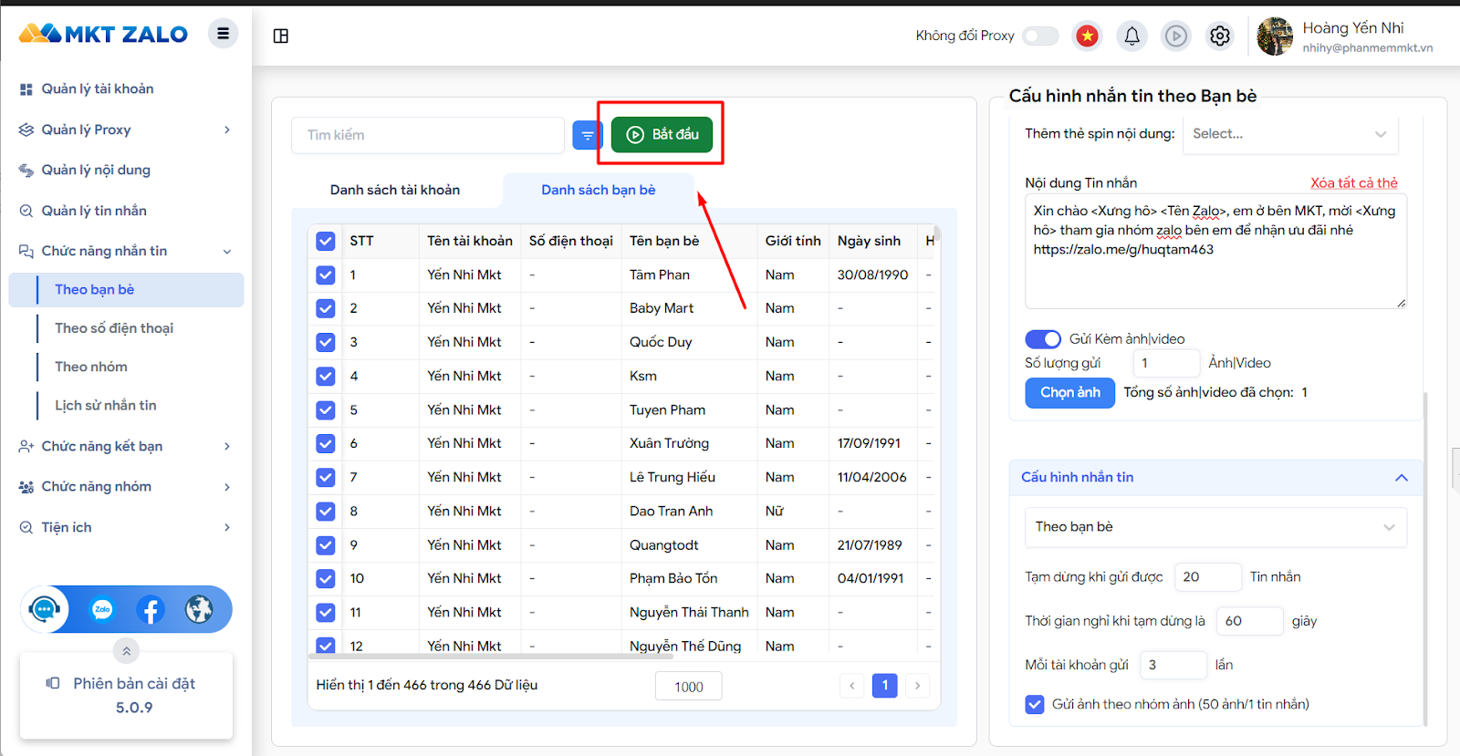Uncheck the row for Xuân Trường
This screenshot has height=756, width=1460.
(x=326, y=444)
